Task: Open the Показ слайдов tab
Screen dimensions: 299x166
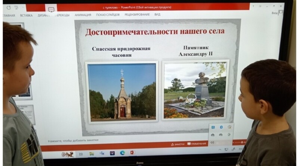Action: (108, 15)
